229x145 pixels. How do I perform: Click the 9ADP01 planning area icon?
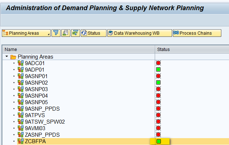click(x=21, y=70)
